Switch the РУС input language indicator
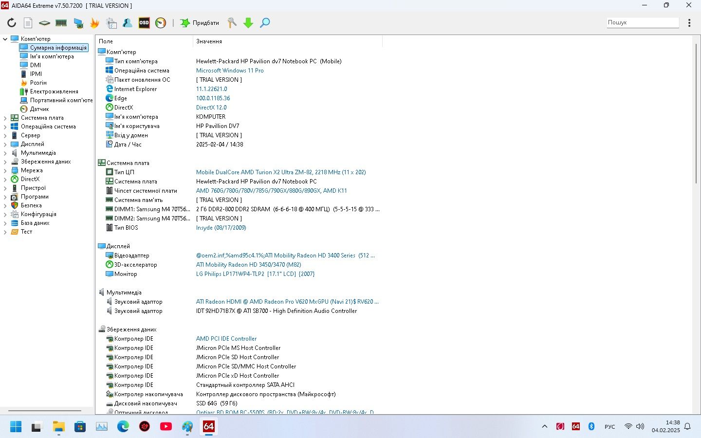 609,427
